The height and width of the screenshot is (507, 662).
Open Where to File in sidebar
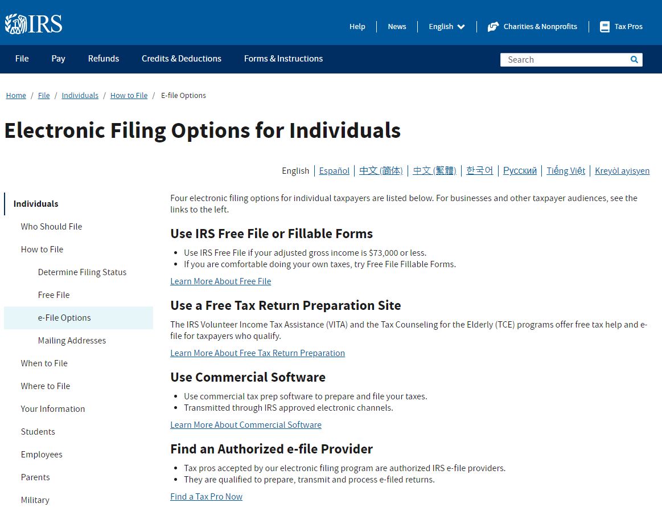click(x=45, y=386)
